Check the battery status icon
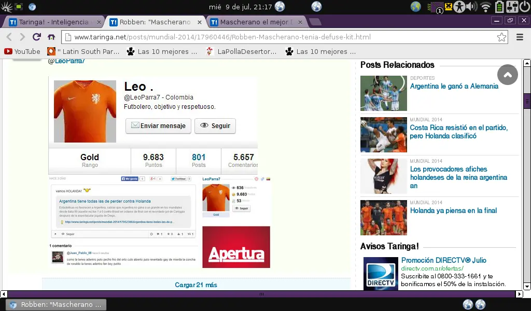This screenshot has height=311, width=531. pos(499,7)
